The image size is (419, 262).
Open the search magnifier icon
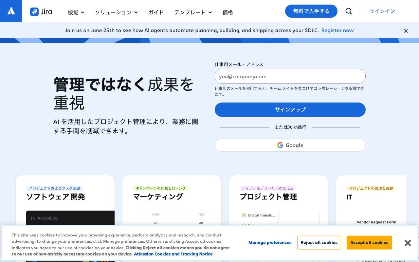pyautogui.click(x=349, y=11)
